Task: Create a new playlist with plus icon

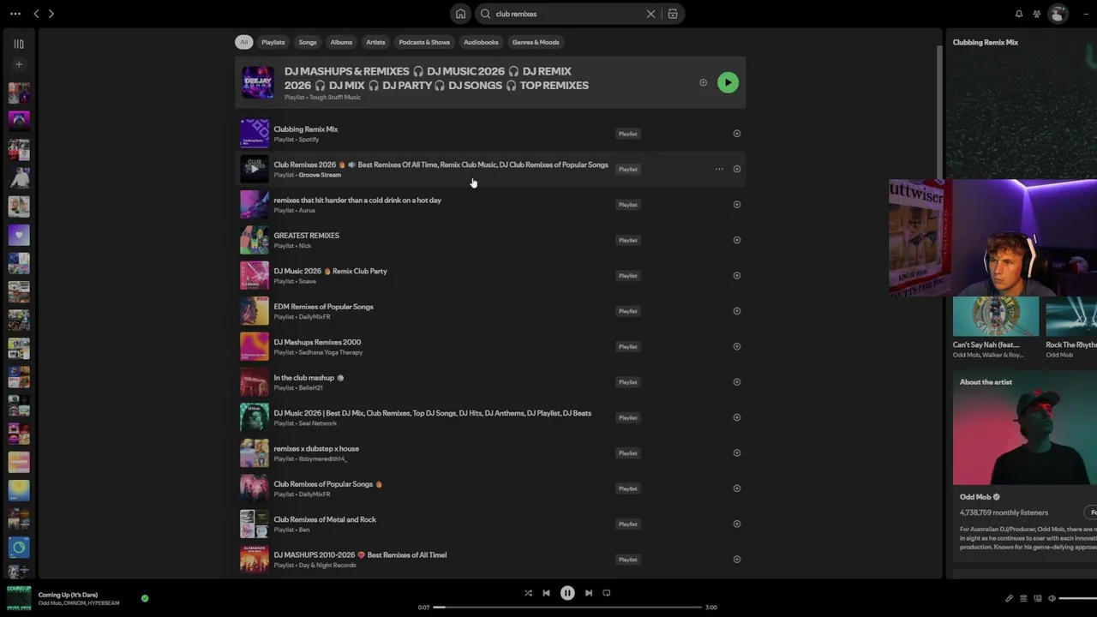Action: coord(19,64)
